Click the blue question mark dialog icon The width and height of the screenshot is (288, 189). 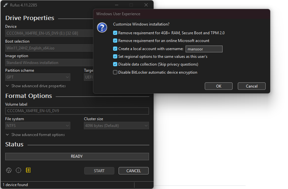(x=102, y=27)
